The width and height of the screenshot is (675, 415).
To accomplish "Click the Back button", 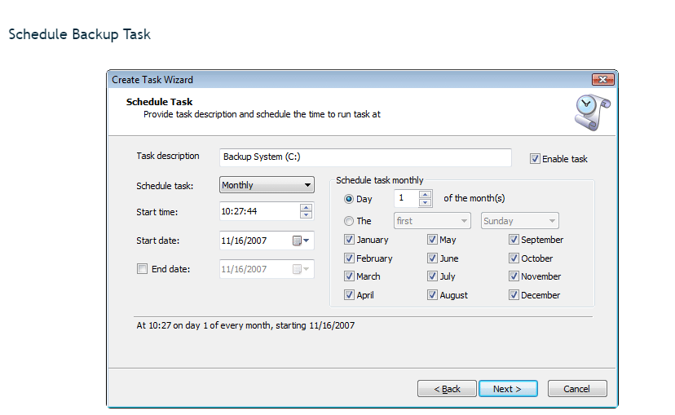I will pyautogui.click(x=447, y=389).
